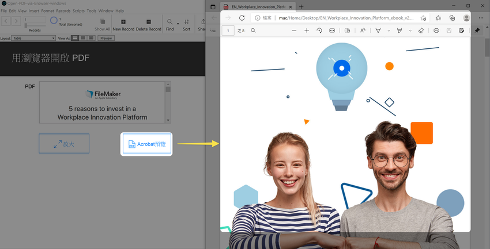
Task: Open FileMaker Insert menu
Action: (x=34, y=10)
